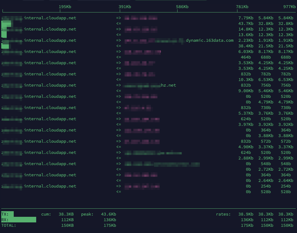Image resolution: width=297 pixels, height=233 pixels.
Task: Pick the 781Kb scale label
Action: (x=242, y=7)
